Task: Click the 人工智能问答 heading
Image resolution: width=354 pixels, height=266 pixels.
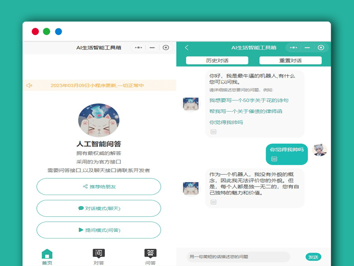Action: (99, 144)
